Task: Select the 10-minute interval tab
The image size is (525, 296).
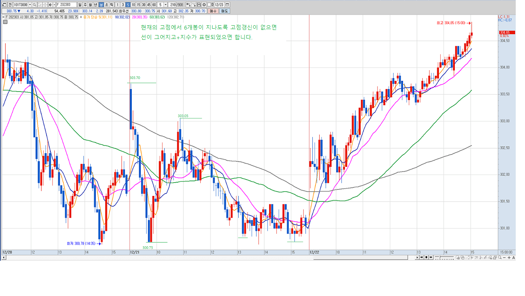Action: tap(133, 5)
